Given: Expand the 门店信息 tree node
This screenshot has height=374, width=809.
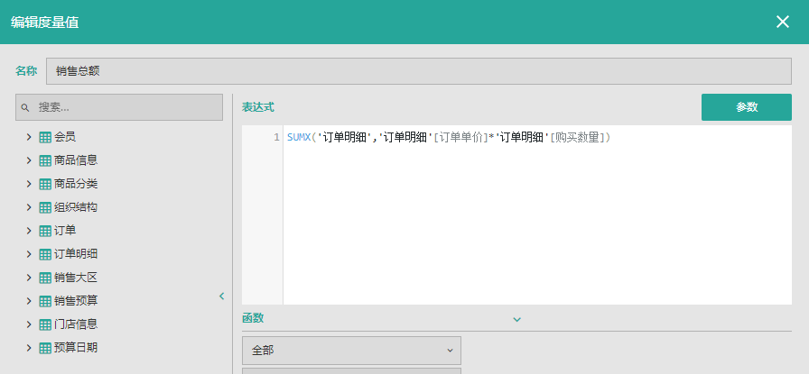Looking at the screenshot, I should point(29,324).
